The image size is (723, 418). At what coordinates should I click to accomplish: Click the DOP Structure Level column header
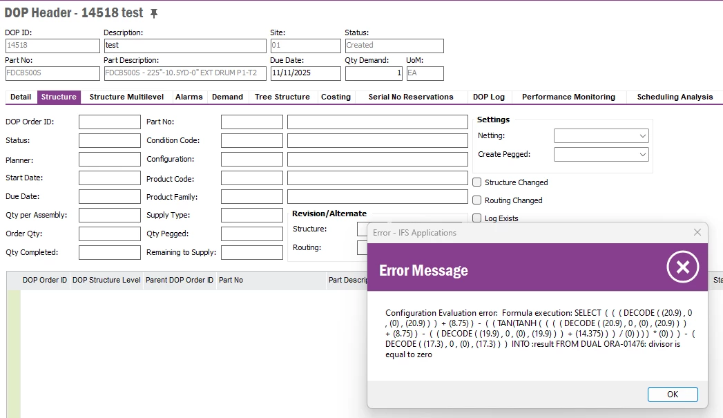click(x=106, y=280)
